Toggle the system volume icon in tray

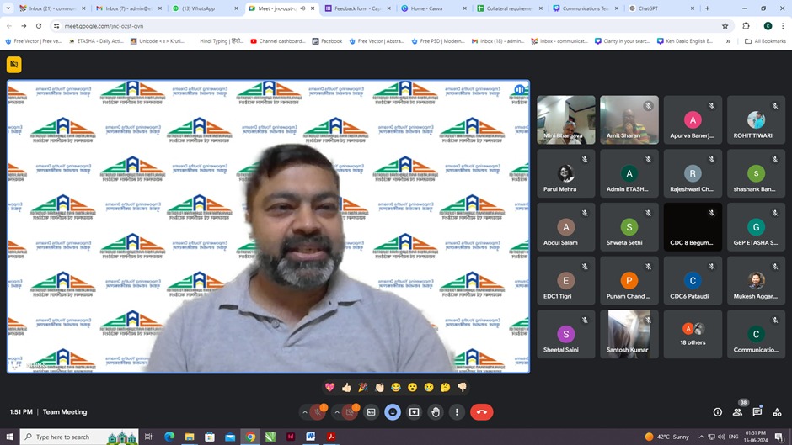point(721,437)
